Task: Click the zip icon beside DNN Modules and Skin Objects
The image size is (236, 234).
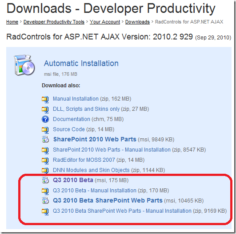Action: [x=45, y=170]
